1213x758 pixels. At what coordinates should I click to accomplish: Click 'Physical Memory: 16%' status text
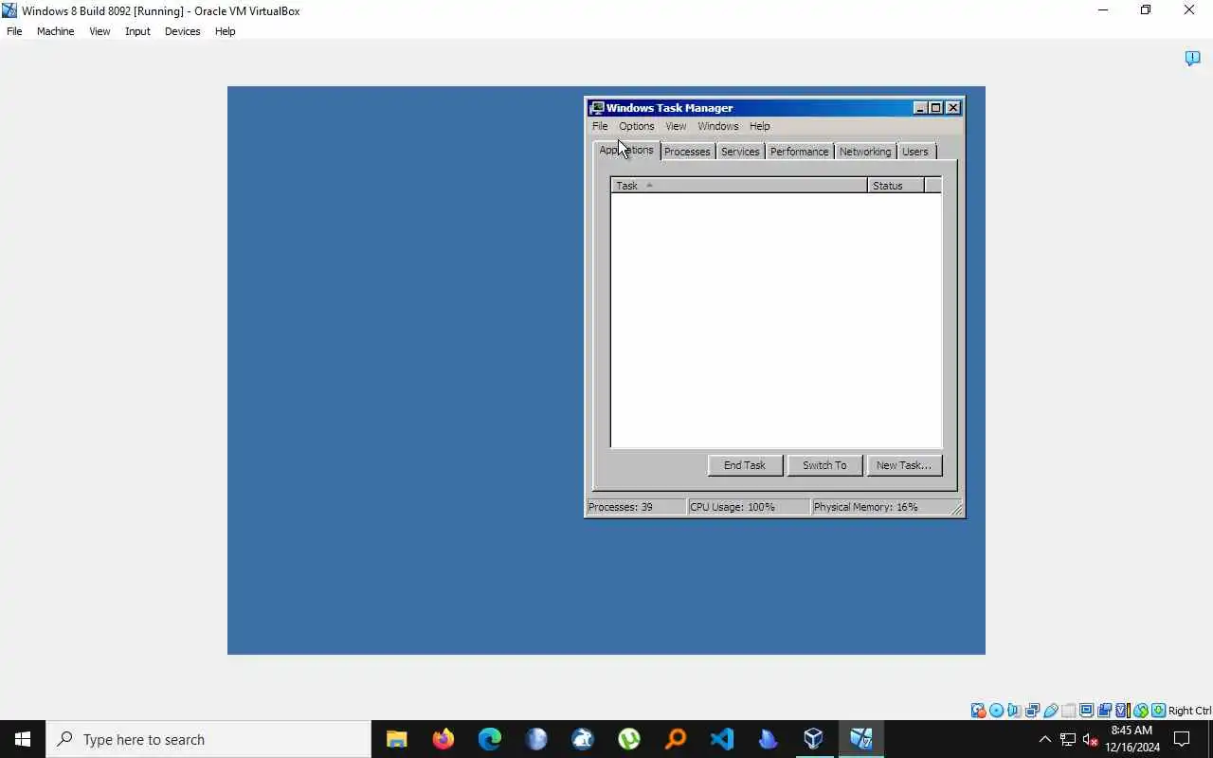click(866, 507)
